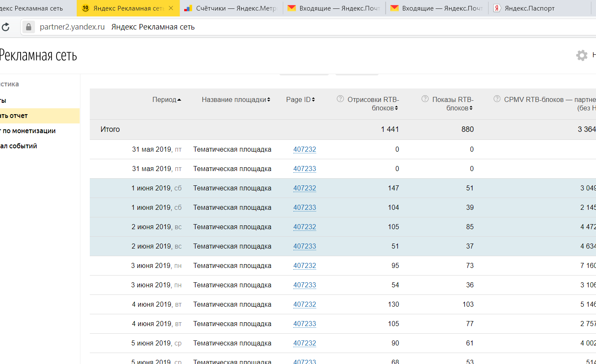Click the Рекламная сеть page logo heading
This screenshot has height=364, width=596.
(x=38, y=55)
